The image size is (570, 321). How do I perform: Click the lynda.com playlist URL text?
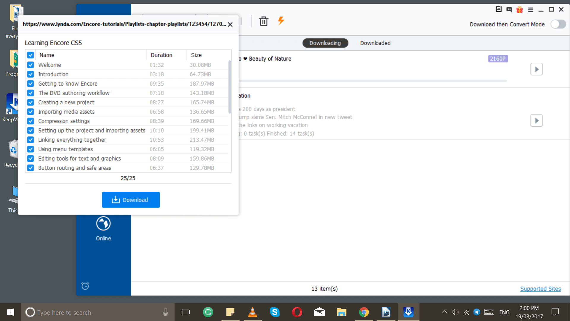[124, 24]
